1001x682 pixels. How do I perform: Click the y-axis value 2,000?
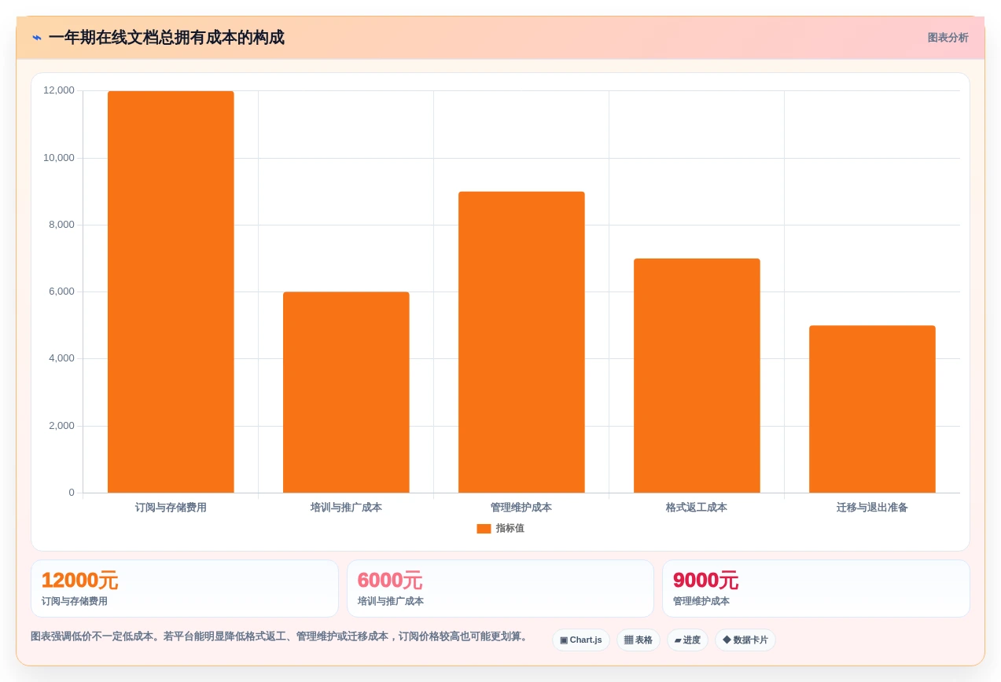coord(61,426)
